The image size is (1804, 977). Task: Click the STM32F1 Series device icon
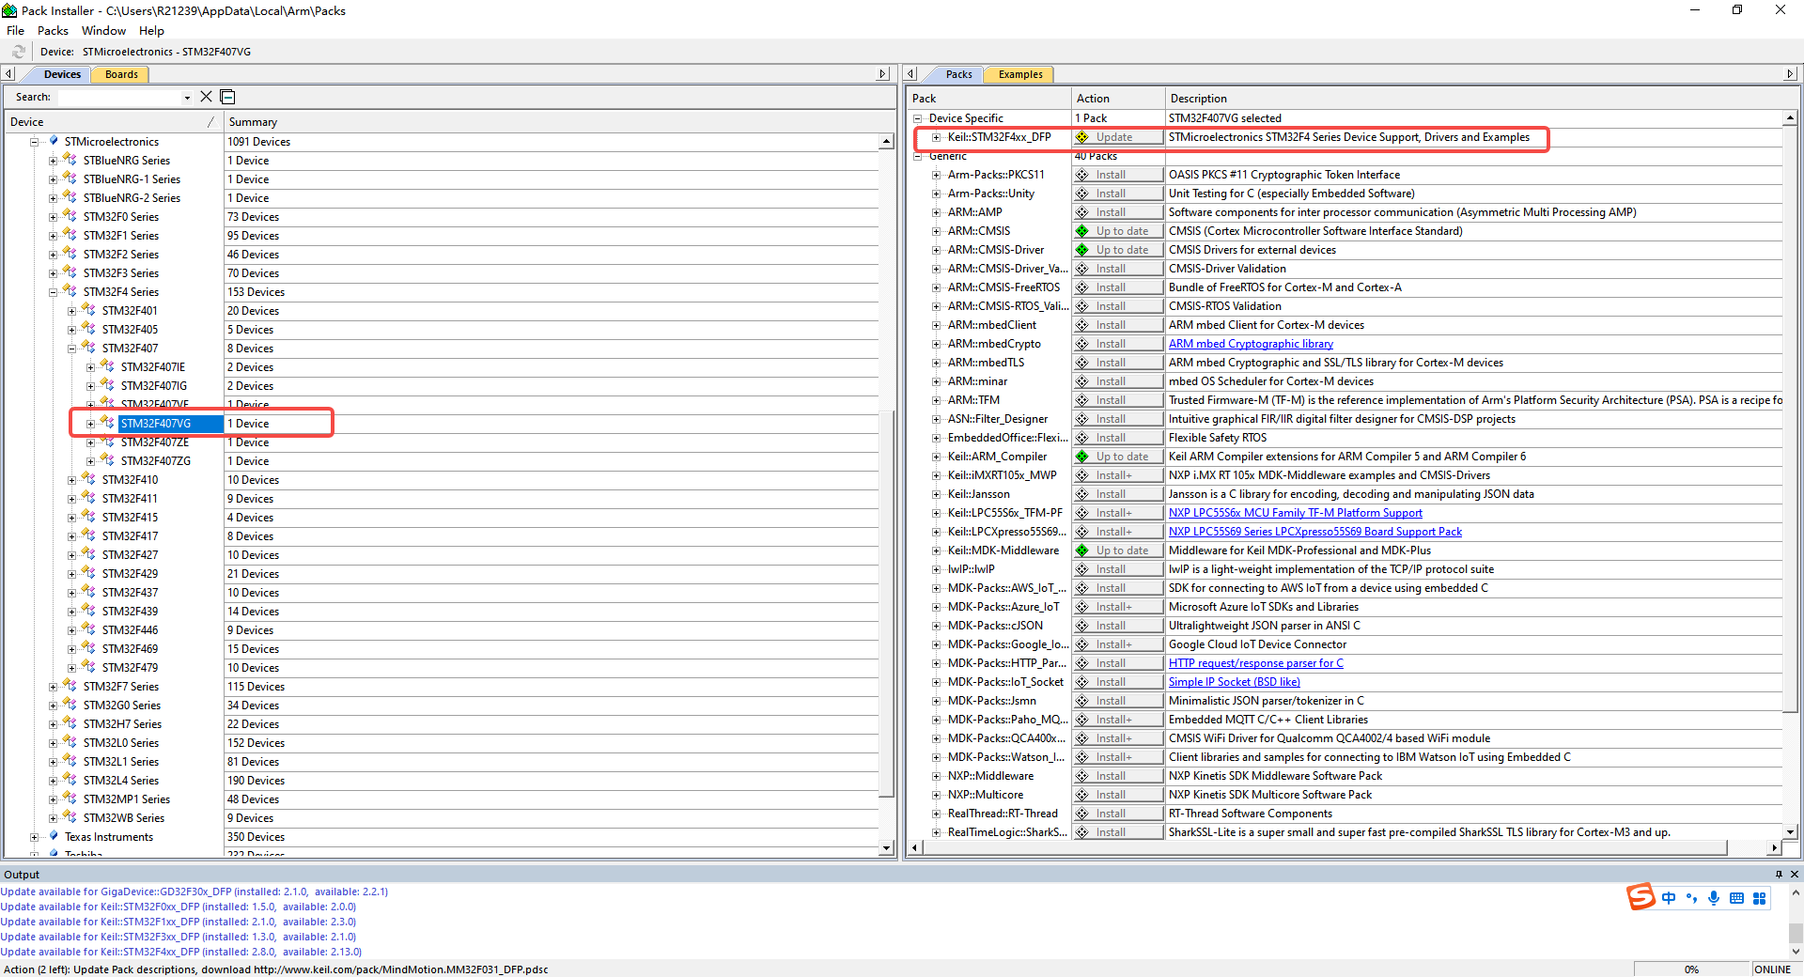(70, 235)
